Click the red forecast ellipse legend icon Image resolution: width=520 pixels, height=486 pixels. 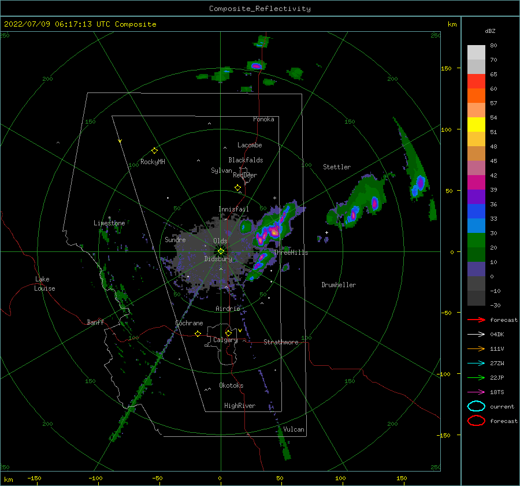tap(476, 421)
